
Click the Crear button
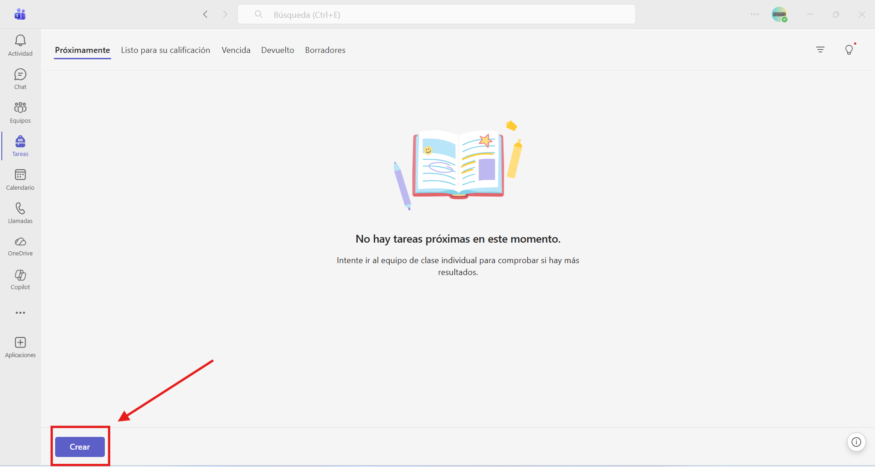click(80, 447)
